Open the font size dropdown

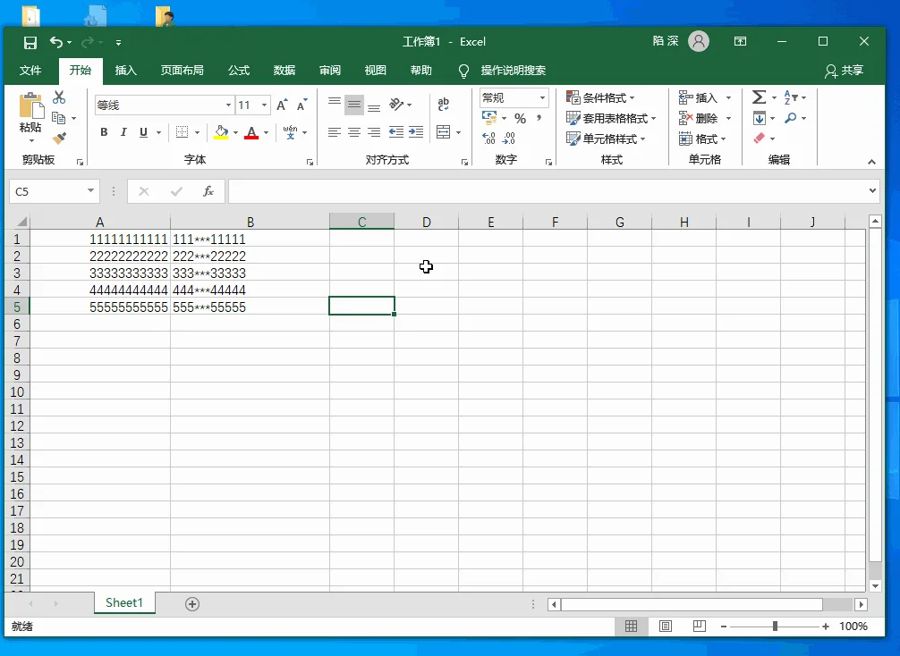[x=264, y=105]
